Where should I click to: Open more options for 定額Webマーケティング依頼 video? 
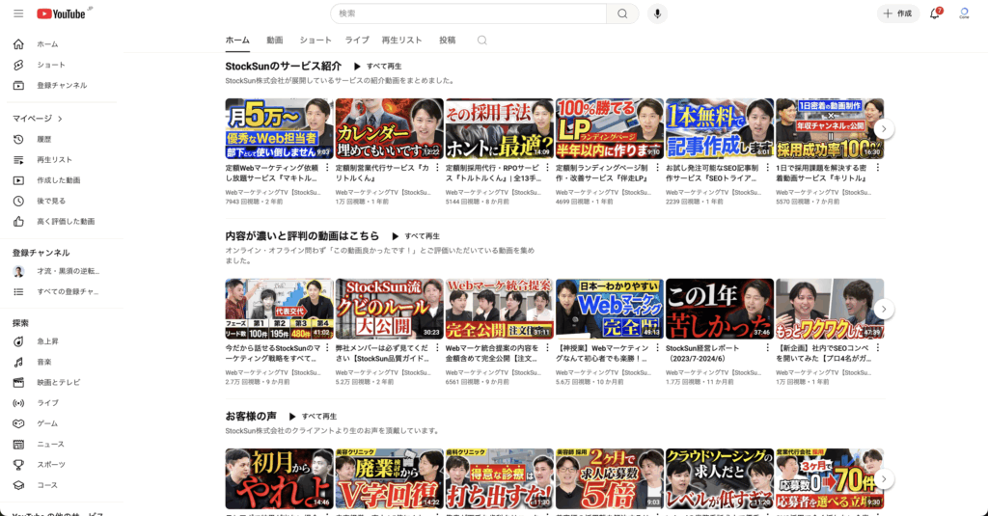(327, 168)
